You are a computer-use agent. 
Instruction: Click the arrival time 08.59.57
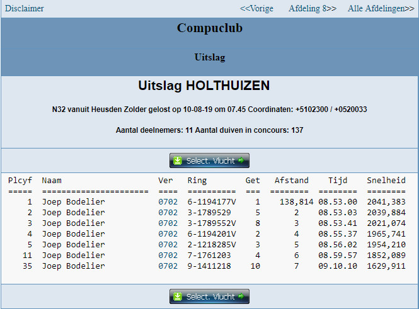pyautogui.click(x=338, y=255)
